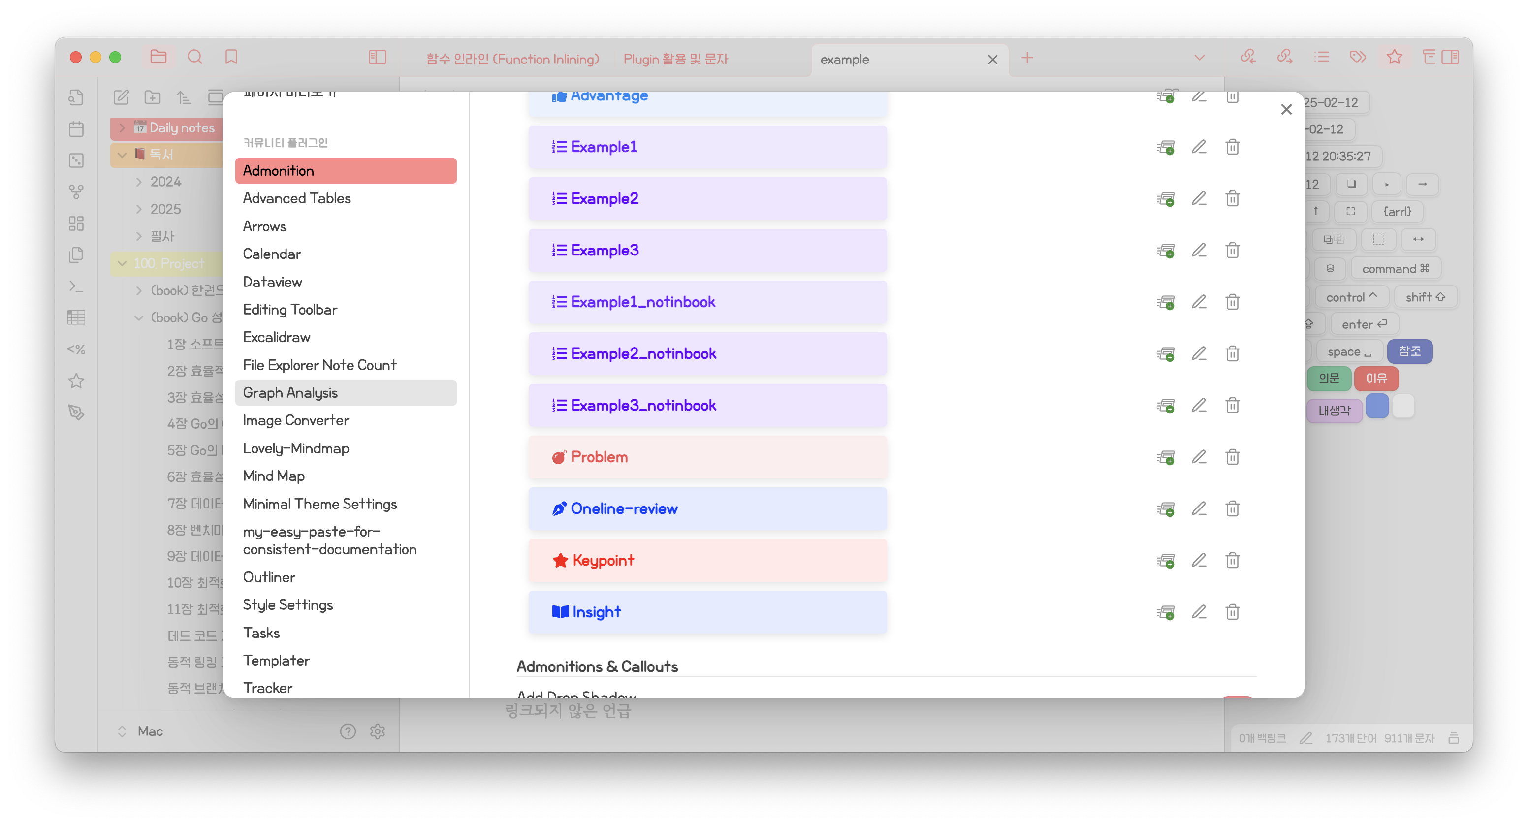
Task: Open the tab list dropdown chevron
Action: pyautogui.click(x=1199, y=58)
